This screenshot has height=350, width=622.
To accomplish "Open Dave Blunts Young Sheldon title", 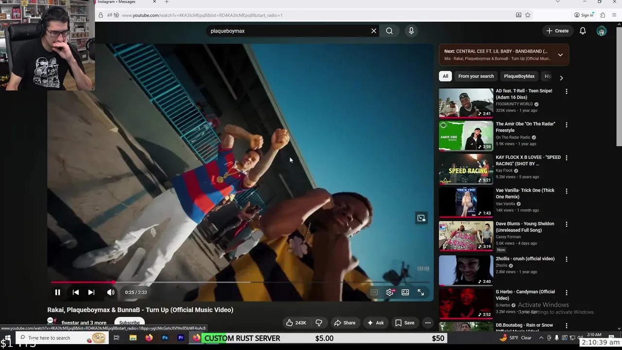I will [525, 227].
